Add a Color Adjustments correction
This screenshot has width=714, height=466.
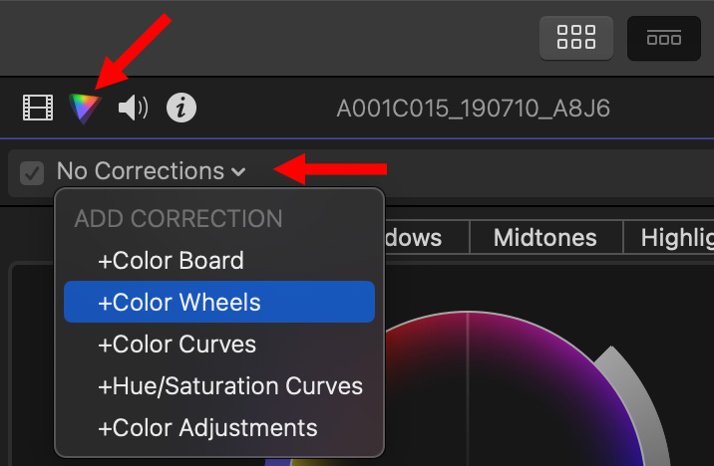pyautogui.click(x=207, y=428)
